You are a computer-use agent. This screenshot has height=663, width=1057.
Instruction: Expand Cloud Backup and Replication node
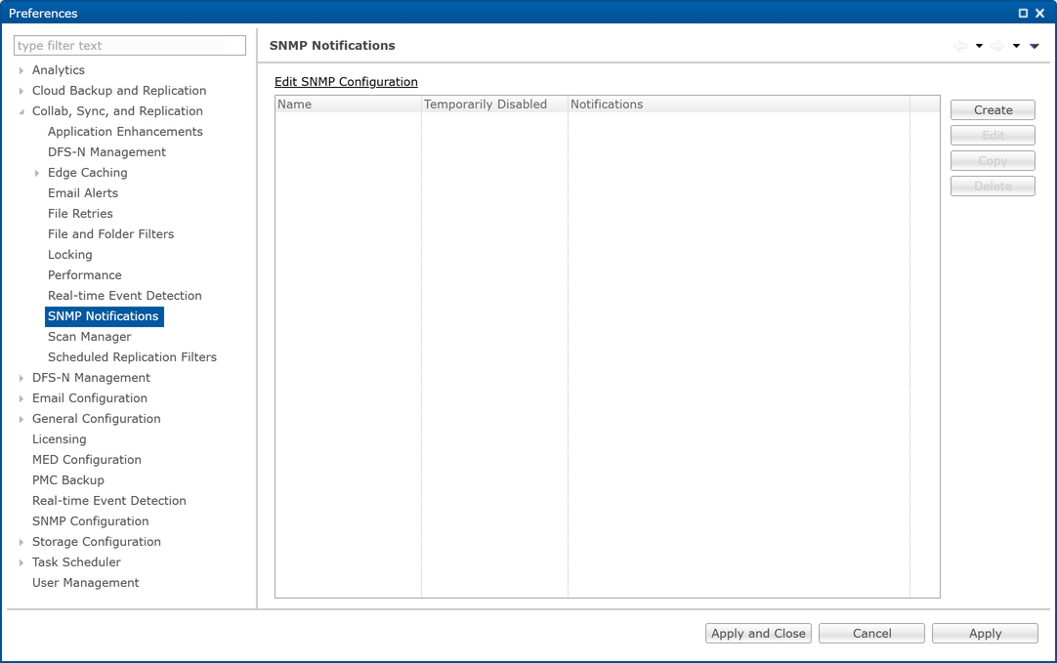(x=21, y=91)
